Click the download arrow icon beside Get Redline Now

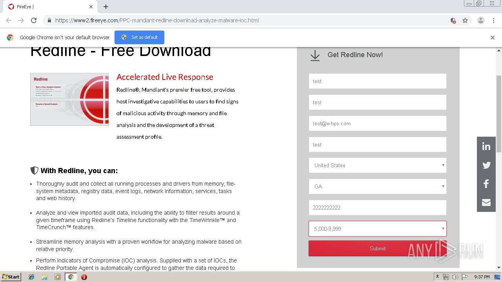(x=315, y=56)
